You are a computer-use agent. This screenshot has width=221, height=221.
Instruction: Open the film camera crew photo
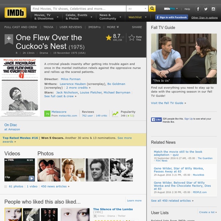121,170
